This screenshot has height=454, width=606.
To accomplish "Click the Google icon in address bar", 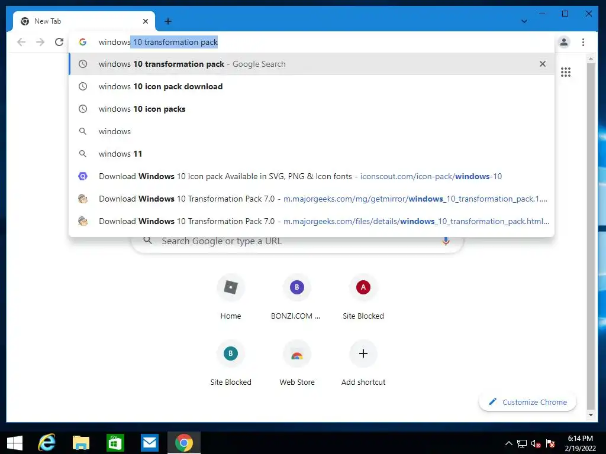I will [x=83, y=42].
